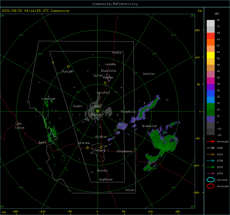Click the red forecast ellipse legend icon

211,186
